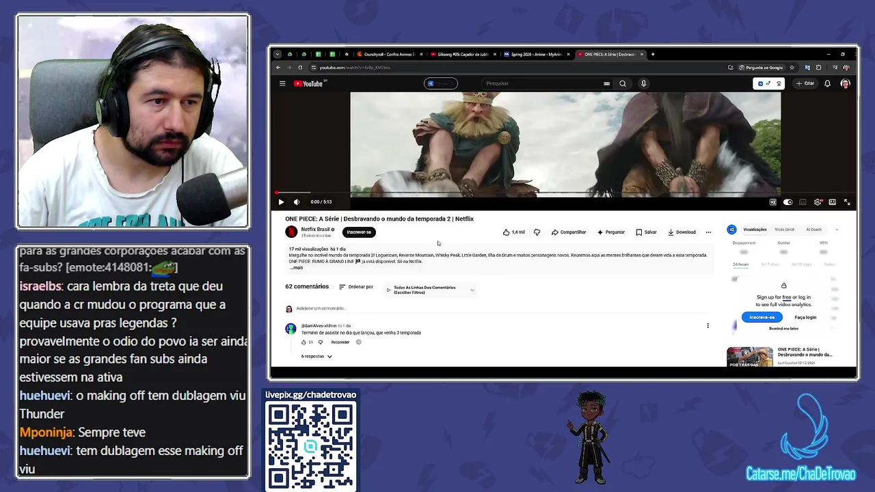Click the browser address bar URL
This screenshot has height=492, width=875.
[x=355, y=68]
